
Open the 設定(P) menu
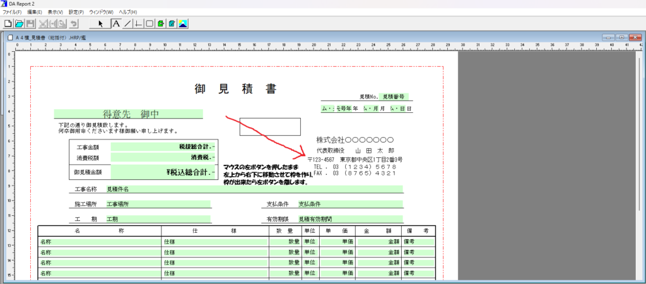pyautogui.click(x=76, y=13)
